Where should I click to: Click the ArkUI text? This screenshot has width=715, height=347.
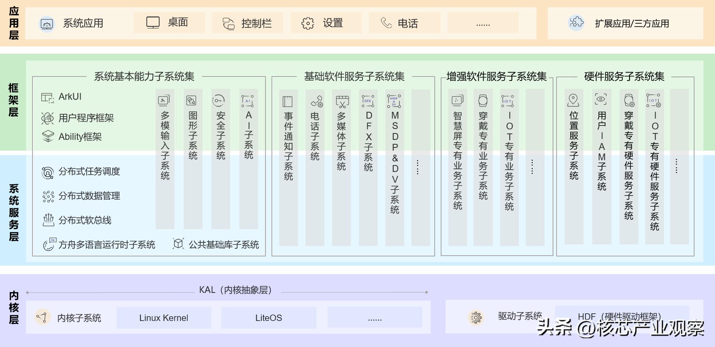(x=70, y=97)
